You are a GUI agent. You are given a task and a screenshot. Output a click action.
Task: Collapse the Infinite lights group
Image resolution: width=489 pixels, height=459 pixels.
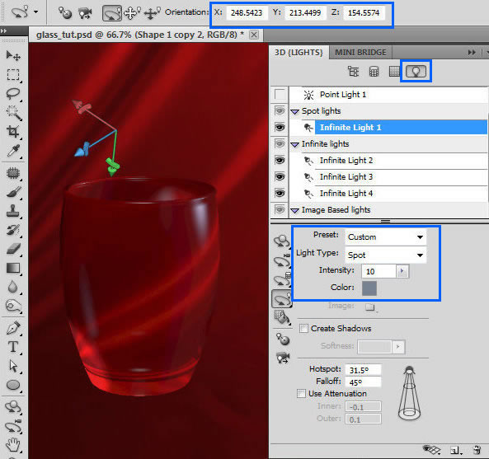[294, 144]
